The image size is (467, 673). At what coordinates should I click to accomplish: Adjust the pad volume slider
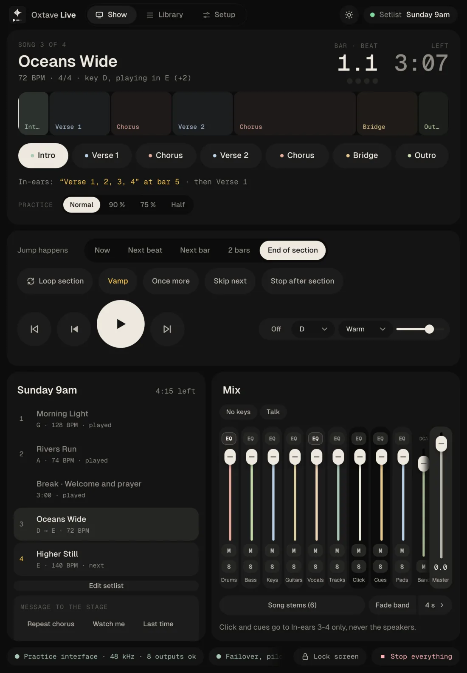pyautogui.click(x=420, y=329)
